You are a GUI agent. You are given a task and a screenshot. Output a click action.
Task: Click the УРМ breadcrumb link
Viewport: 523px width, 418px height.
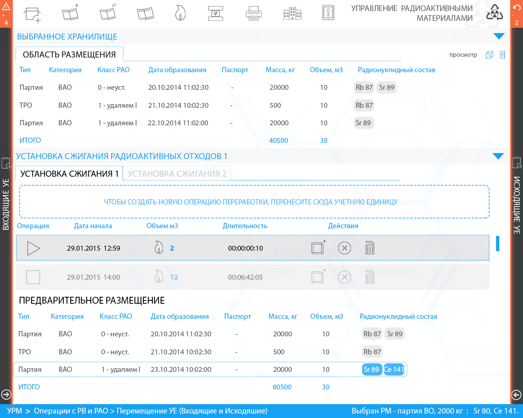(15, 411)
